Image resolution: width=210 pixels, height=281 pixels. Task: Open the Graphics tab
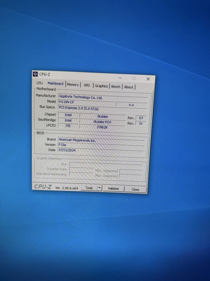coord(101,86)
